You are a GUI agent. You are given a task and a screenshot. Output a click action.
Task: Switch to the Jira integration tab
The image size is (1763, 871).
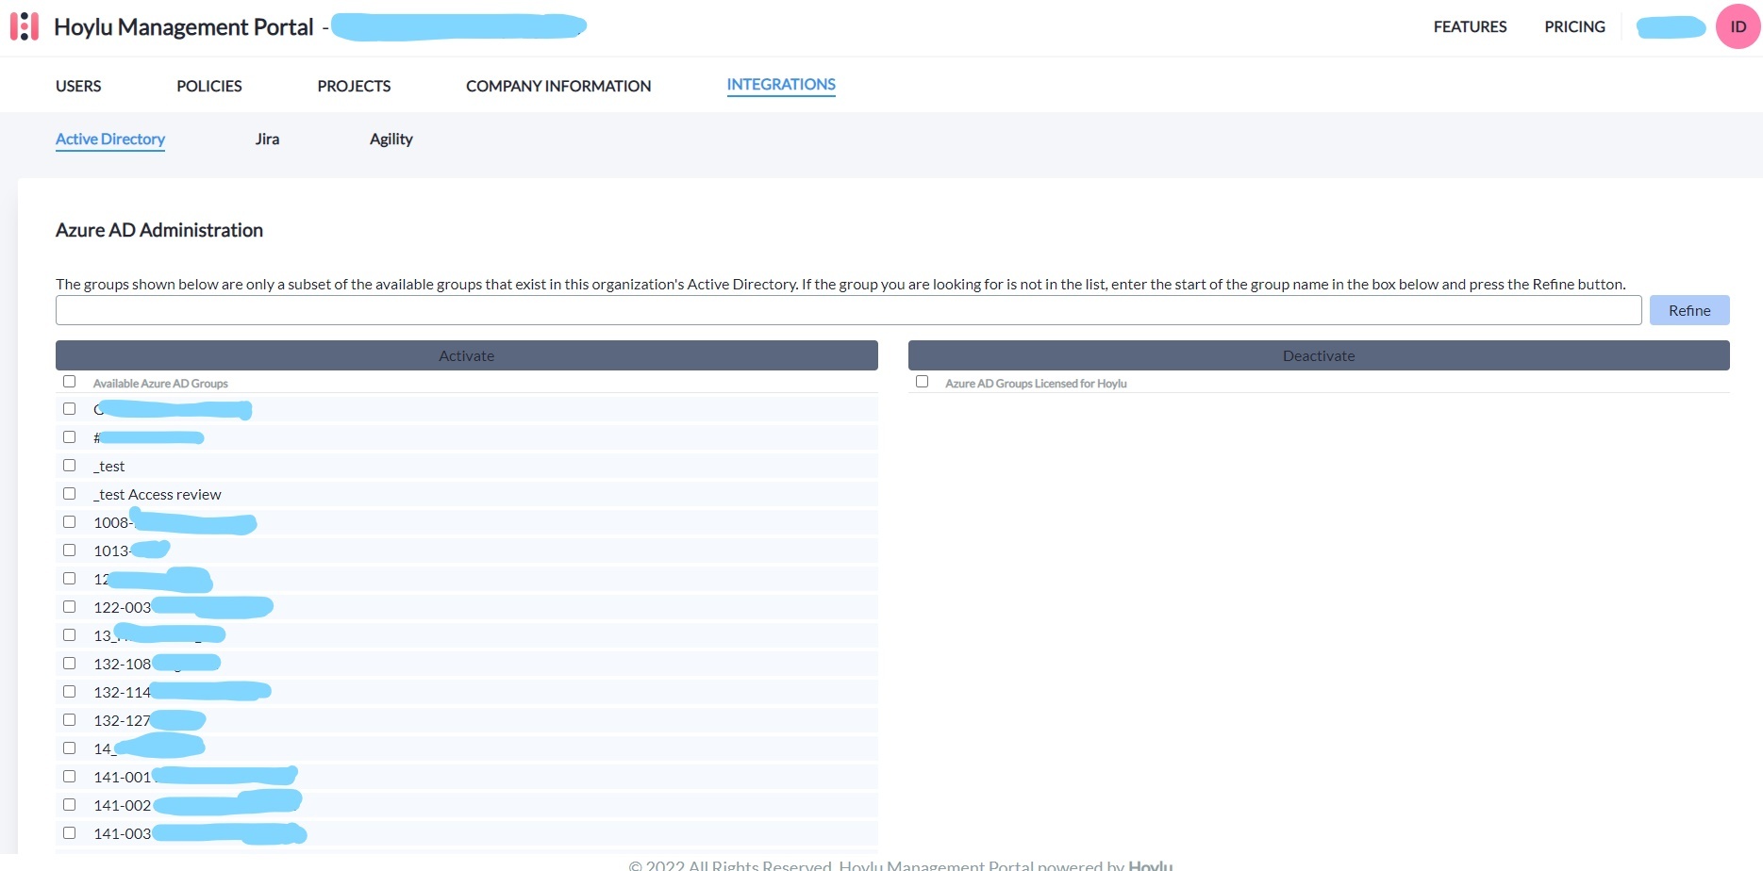[267, 140]
